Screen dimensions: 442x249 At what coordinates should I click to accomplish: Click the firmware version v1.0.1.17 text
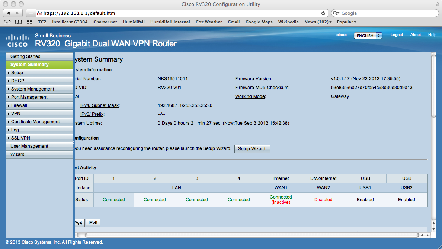point(366,79)
